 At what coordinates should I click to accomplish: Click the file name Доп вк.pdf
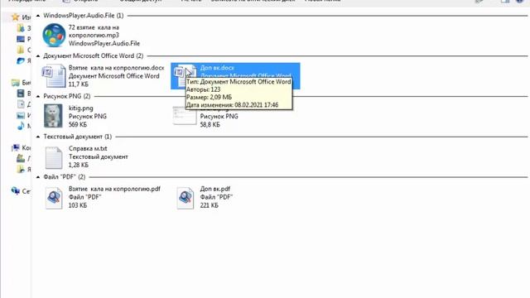click(x=215, y=189)
